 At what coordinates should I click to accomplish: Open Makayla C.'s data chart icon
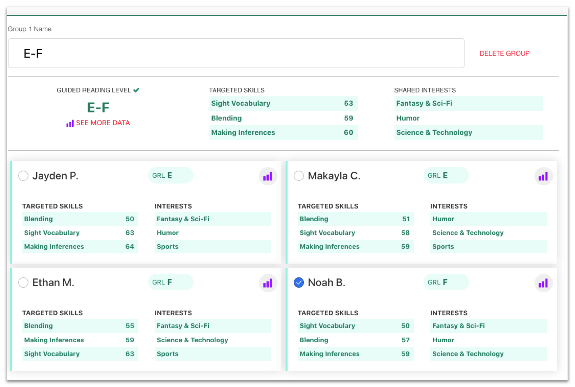[x=543, y=177]
